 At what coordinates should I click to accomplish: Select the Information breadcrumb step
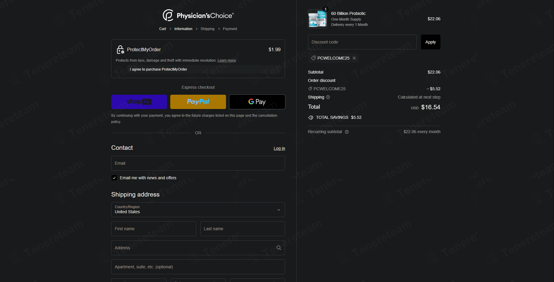click(183, 29)
